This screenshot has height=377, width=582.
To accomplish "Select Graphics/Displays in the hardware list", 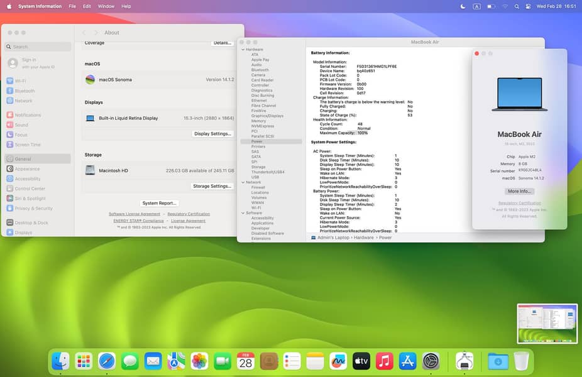I will click(267, 116).
